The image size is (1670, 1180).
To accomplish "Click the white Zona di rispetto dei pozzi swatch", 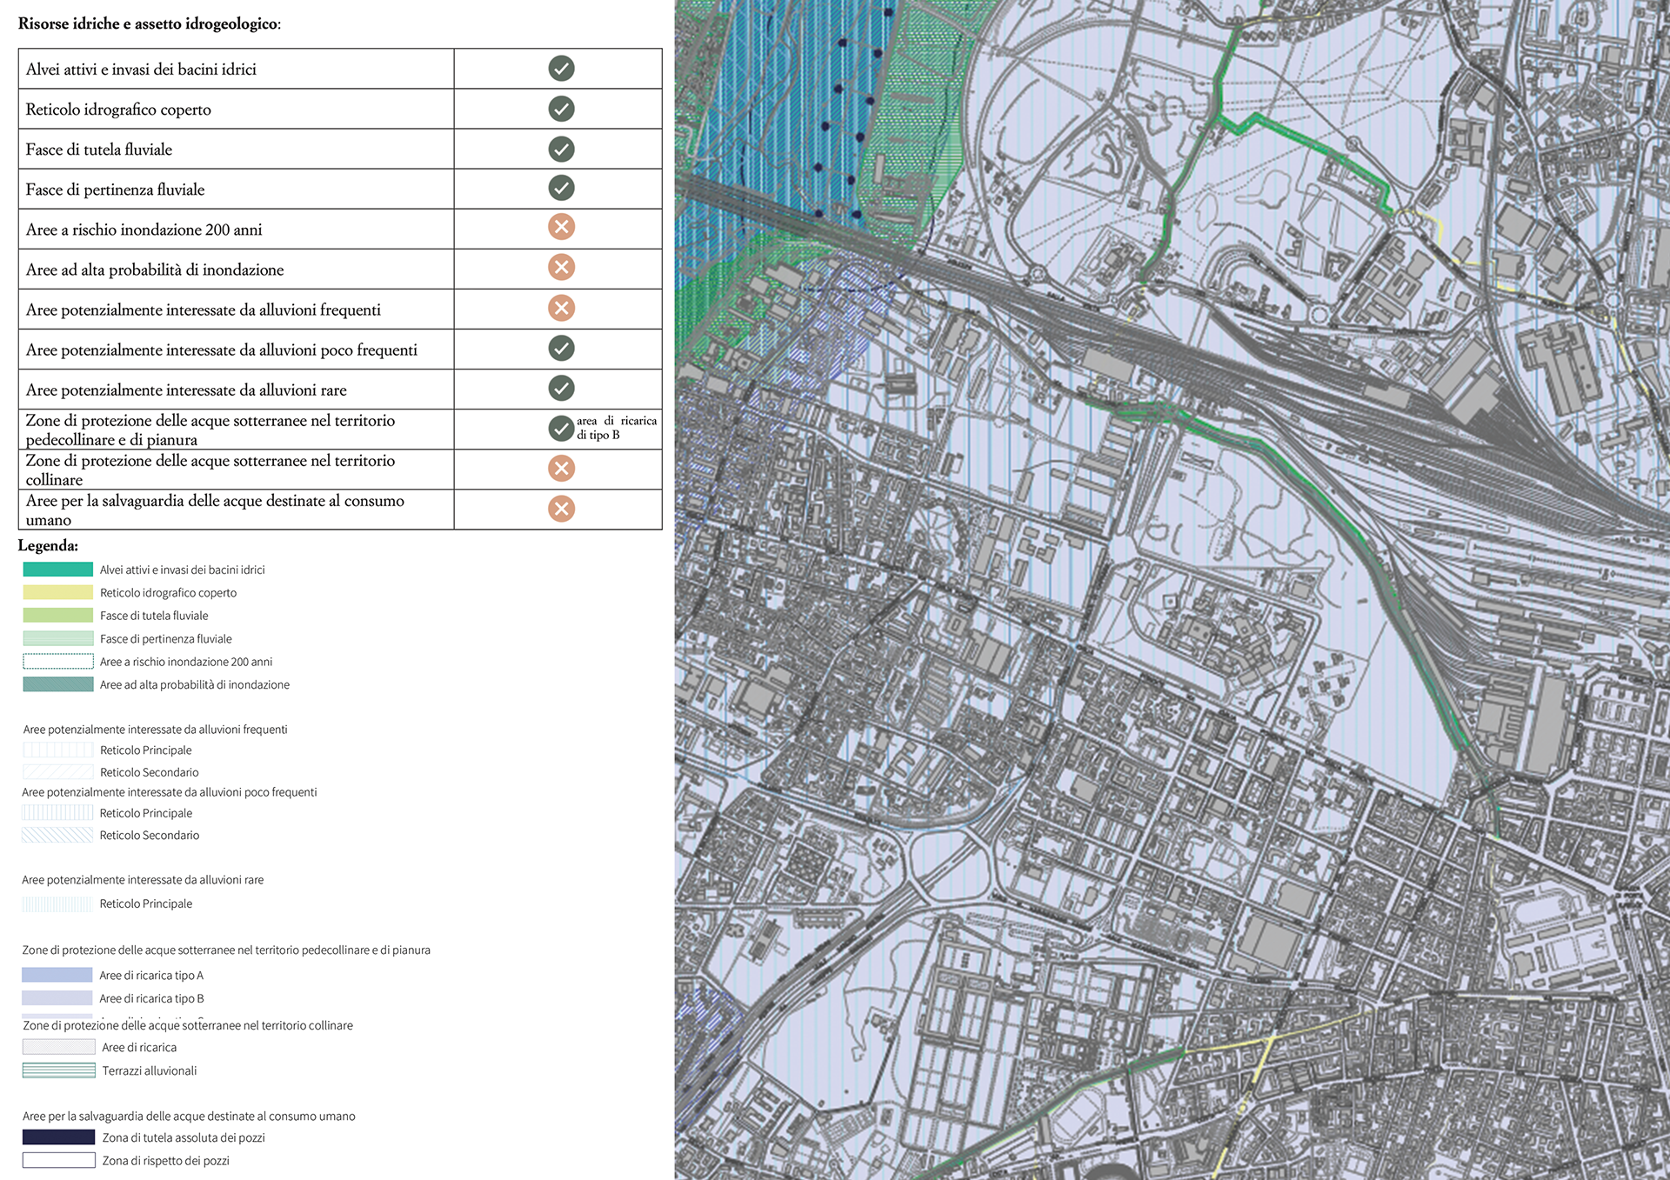I will [x=58, y=1160].
